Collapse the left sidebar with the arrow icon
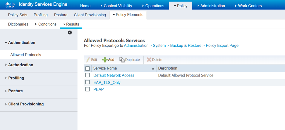285x130 pixels. point(70,32)
